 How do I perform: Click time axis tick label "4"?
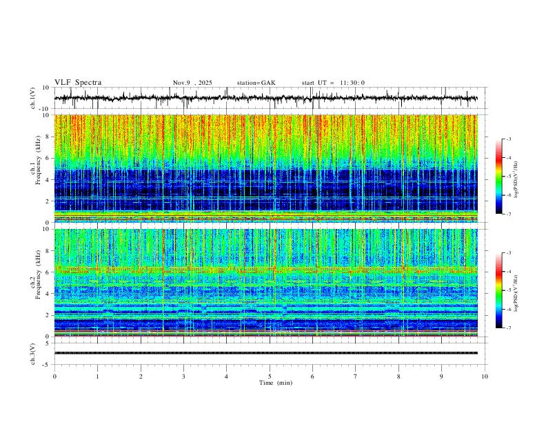pos(226,376)
